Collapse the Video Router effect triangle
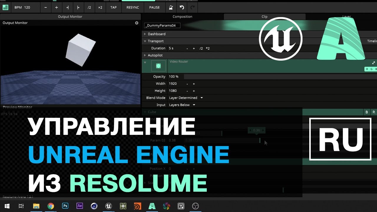The width and height of the screenshot is (377, 212). tap(145, 62)
